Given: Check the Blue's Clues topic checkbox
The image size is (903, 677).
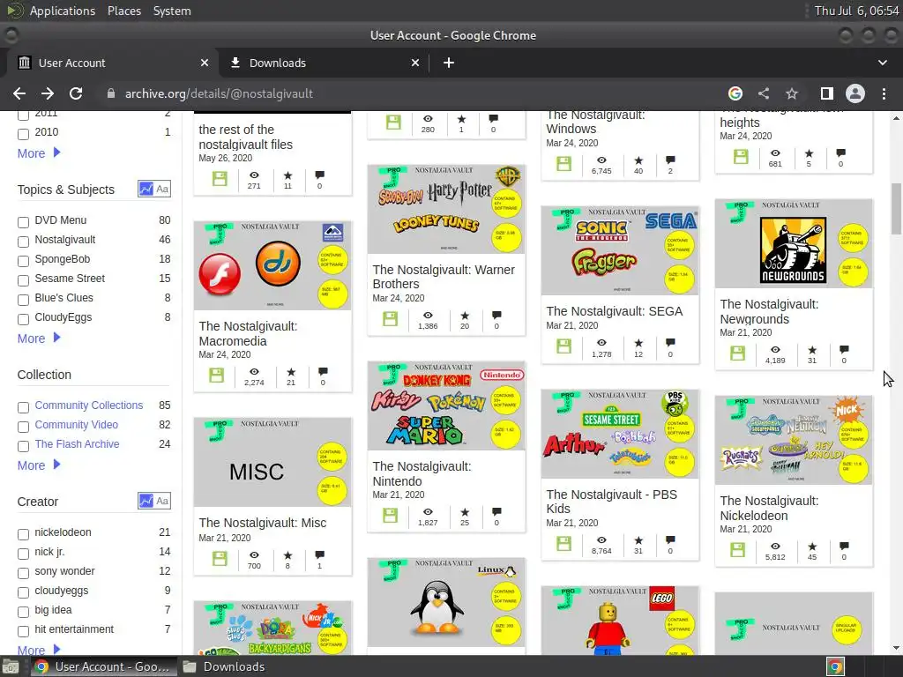Looking at the screenshot, I should click(x=23, y=300).
